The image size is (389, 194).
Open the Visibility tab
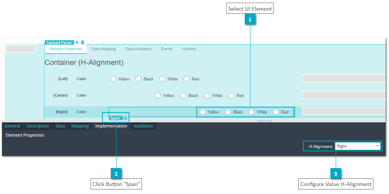pyautogui.click(x=189, y=49)
